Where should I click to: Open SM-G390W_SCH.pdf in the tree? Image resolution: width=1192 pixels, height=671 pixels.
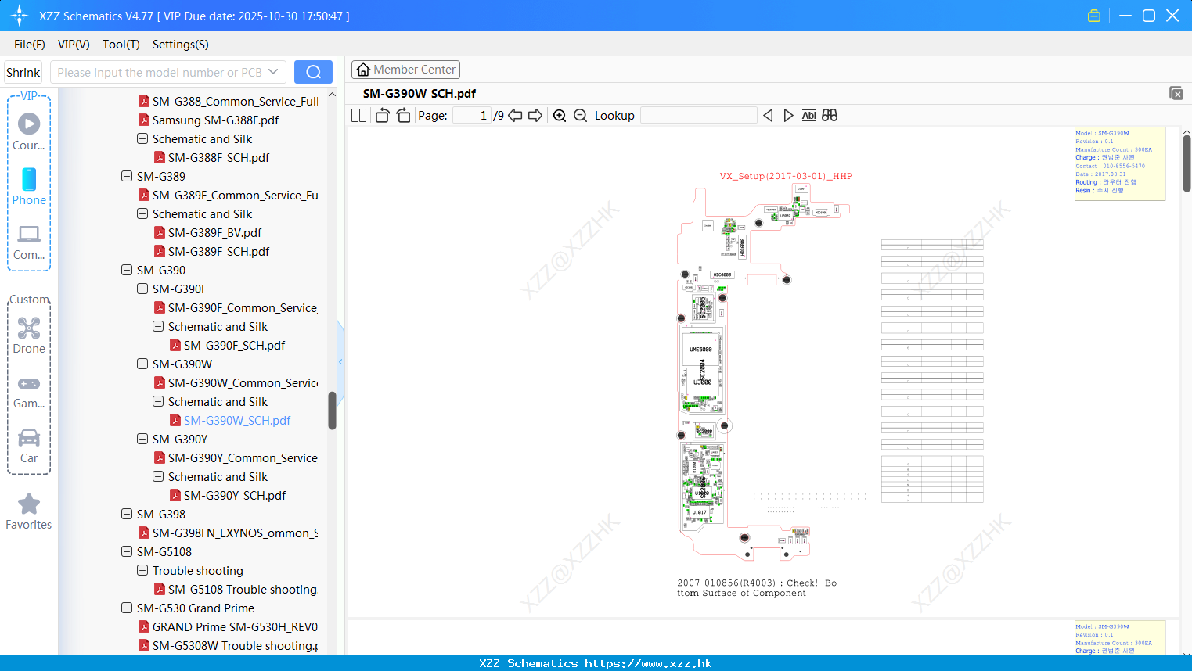click(x=237, y=420)
